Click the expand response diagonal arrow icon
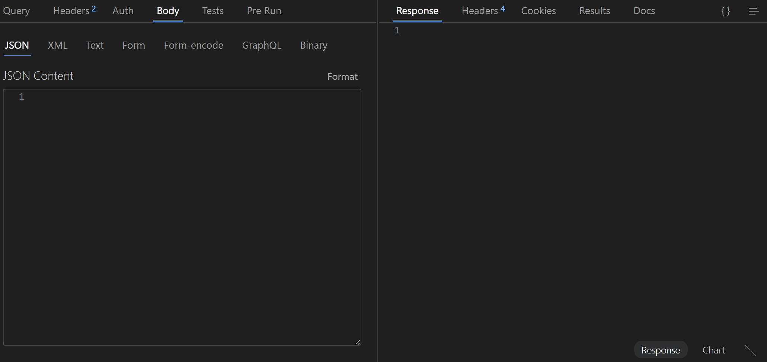The image size is (767, 362). pos(750,350)
